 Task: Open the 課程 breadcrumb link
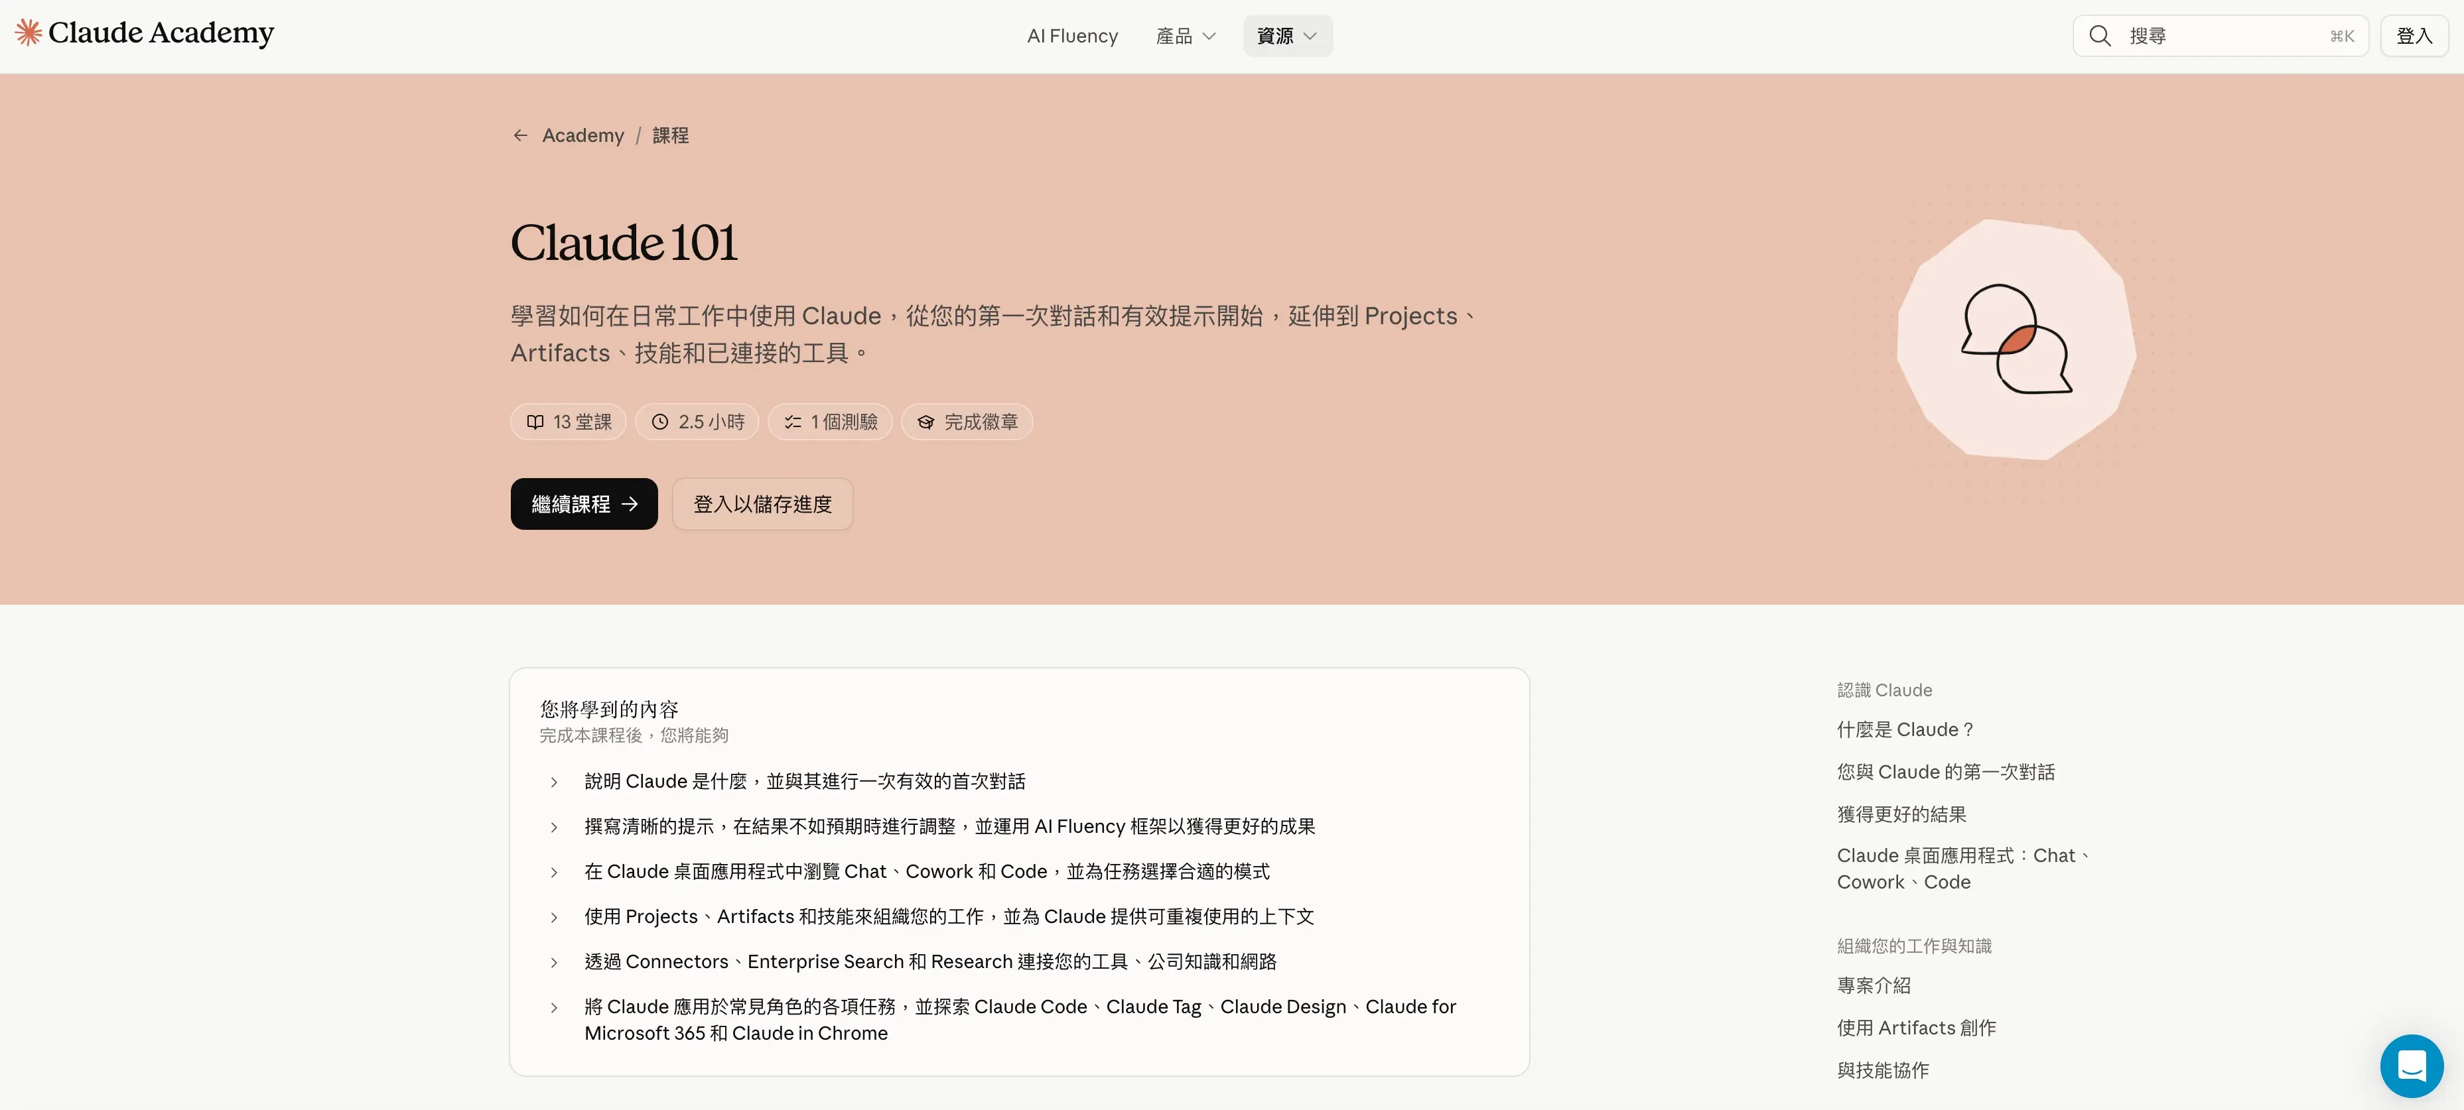671,136
